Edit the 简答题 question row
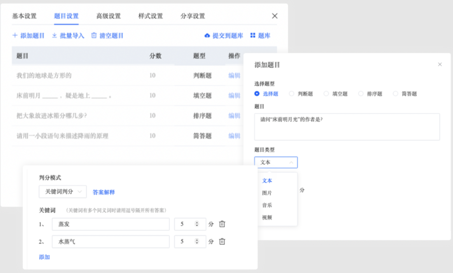The image size is (453, 273). coord(234,136)
